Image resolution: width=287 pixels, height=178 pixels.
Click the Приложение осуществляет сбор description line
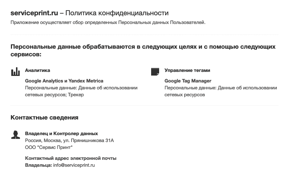coord(108,23)
